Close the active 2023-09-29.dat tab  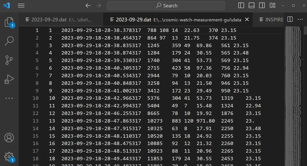pyautogui.click(x=247, y=20)
